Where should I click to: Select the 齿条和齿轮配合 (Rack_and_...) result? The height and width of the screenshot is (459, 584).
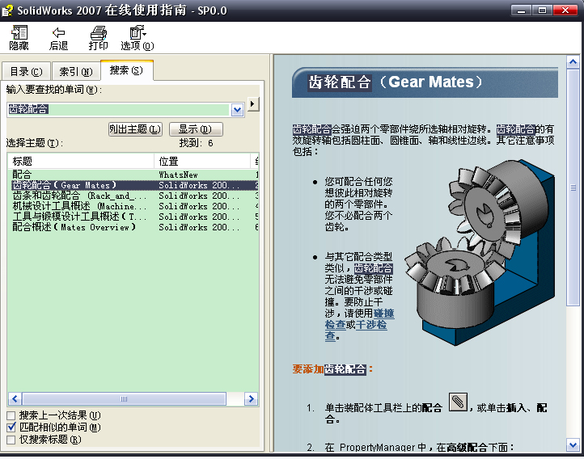pos(133,196)
